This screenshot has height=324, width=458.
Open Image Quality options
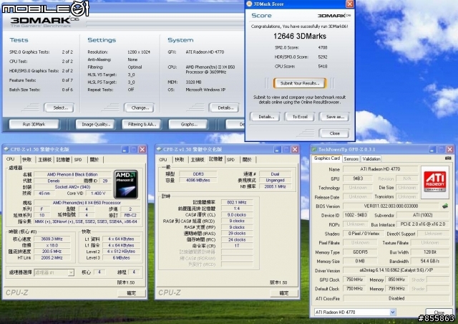pos(95,125)
